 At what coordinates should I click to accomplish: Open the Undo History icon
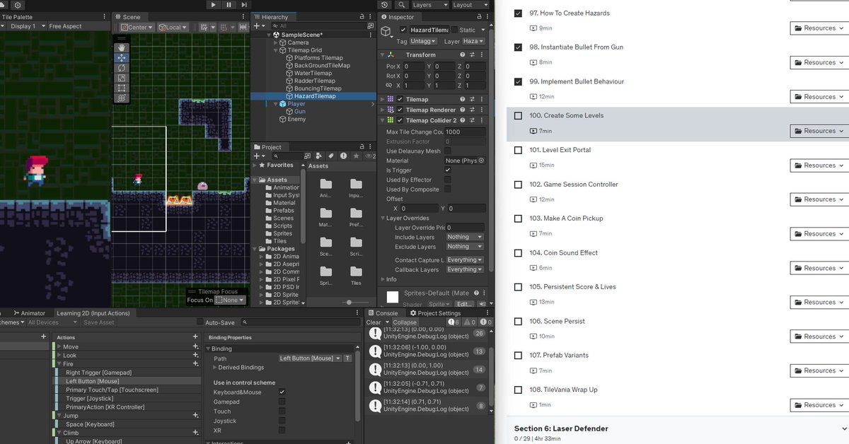click(384, 5)
